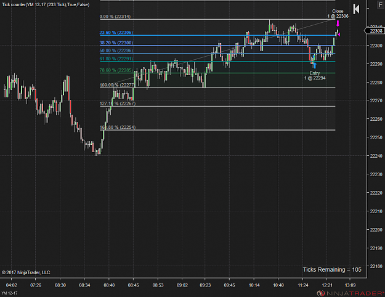Click the 22270 price axis label
Image resolution: width=385 pixels, height=297 pixels.
coord(376,100)
